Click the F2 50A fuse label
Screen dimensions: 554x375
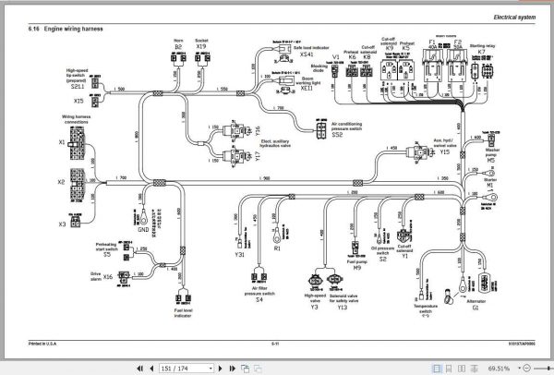pos(458,43)
